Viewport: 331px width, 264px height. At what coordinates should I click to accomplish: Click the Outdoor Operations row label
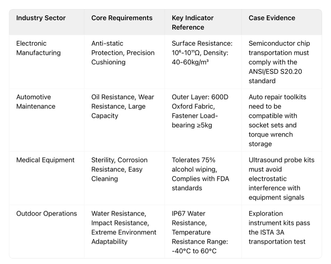[x=47, y=214]
